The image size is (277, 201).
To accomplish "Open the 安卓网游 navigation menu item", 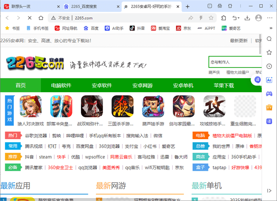I will 142,85.
